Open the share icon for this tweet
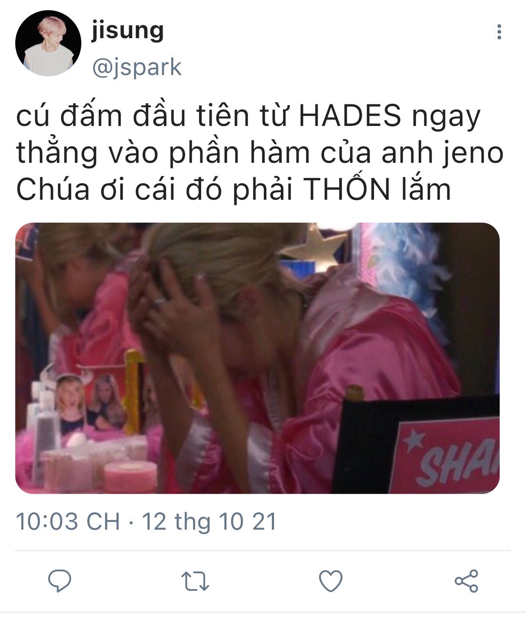The image size is (526, 620). coord(466,581)
